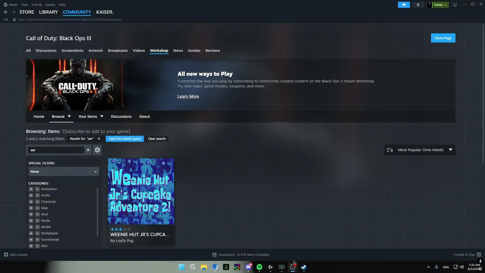Switch to the Screenshots hub tab
The image size is (485, 273).
pyautogui.click(x=72, y=50)
